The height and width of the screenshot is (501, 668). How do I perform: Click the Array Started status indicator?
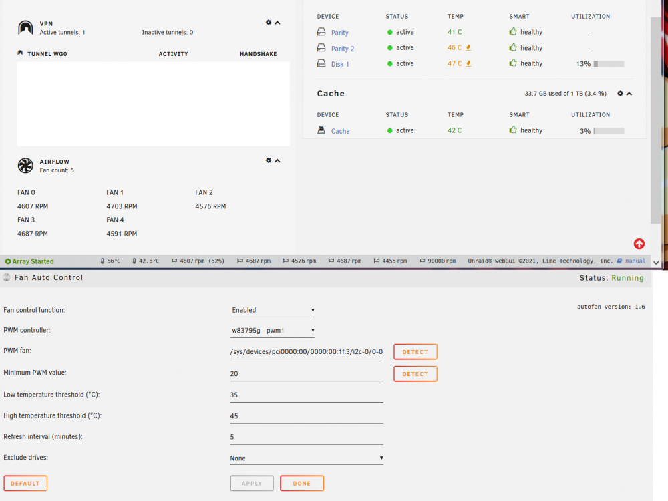tap(29, 261)
